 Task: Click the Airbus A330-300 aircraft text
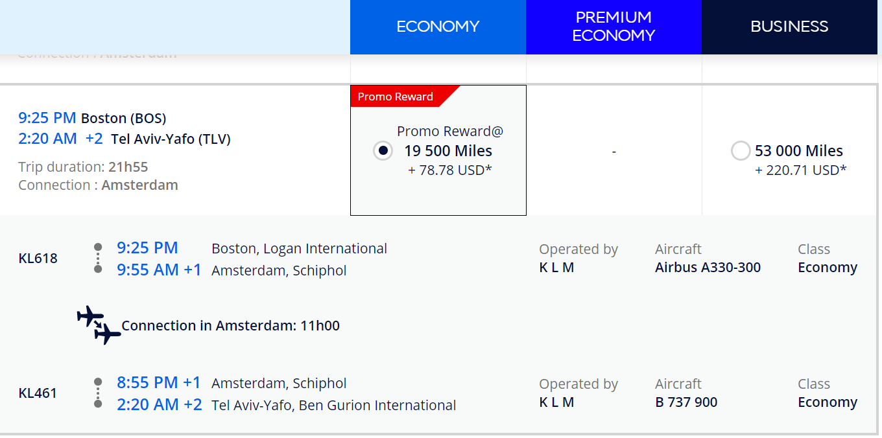708,268
